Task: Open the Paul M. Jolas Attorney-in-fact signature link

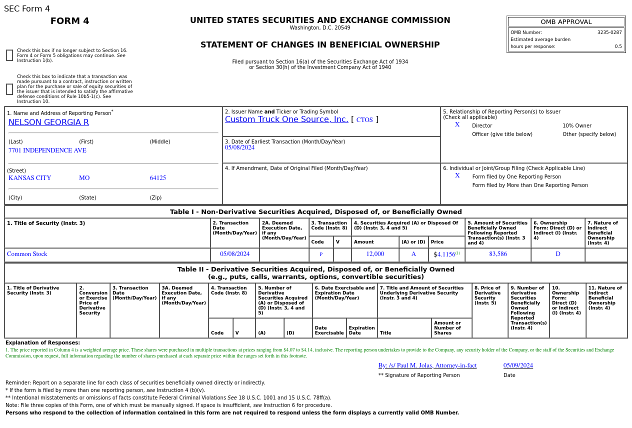Action: (427, 365)
